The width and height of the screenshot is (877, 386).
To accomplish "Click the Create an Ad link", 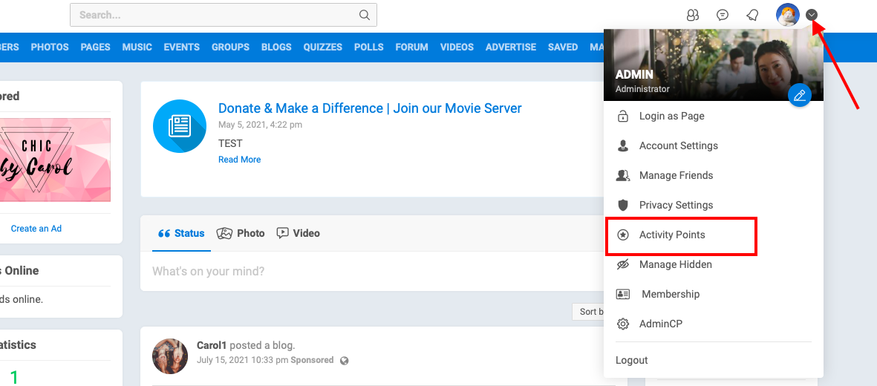I will (x=36, y=228).
